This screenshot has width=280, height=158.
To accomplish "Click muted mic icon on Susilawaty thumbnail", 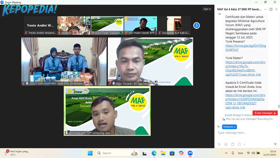I will pyautogui.click(x=160, y=33).
